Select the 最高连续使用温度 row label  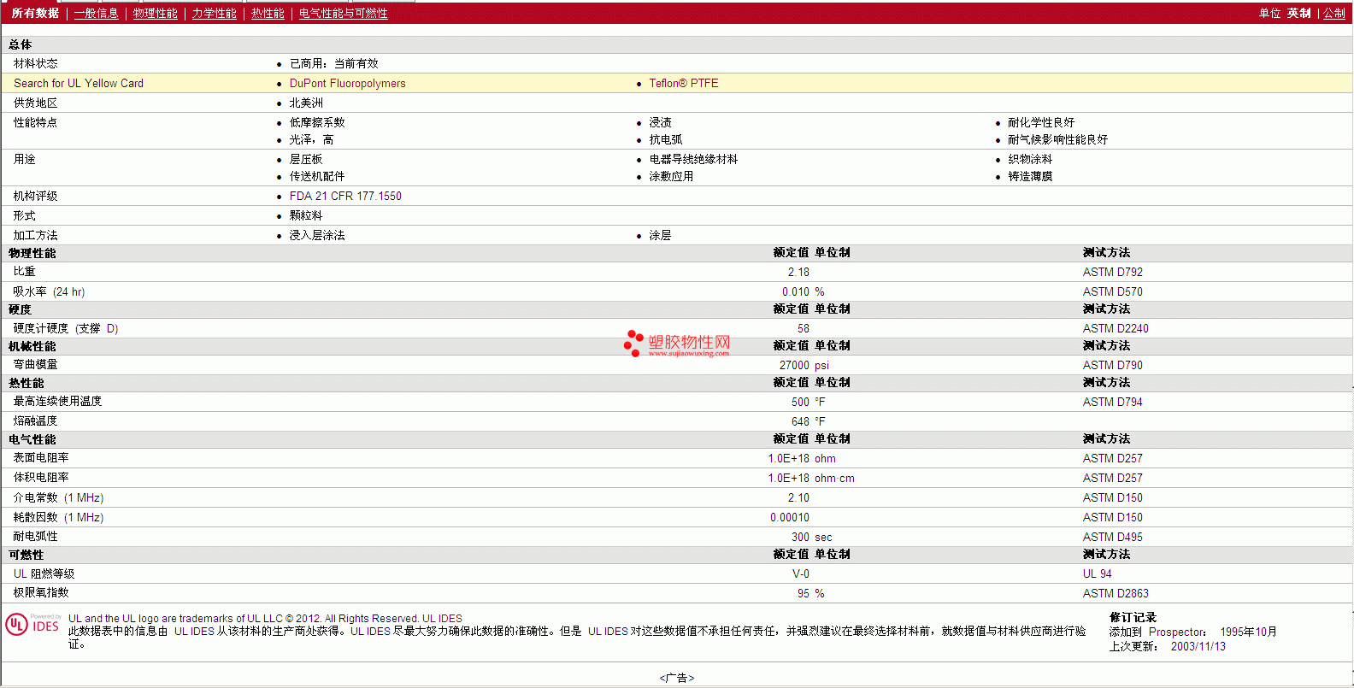57,402
